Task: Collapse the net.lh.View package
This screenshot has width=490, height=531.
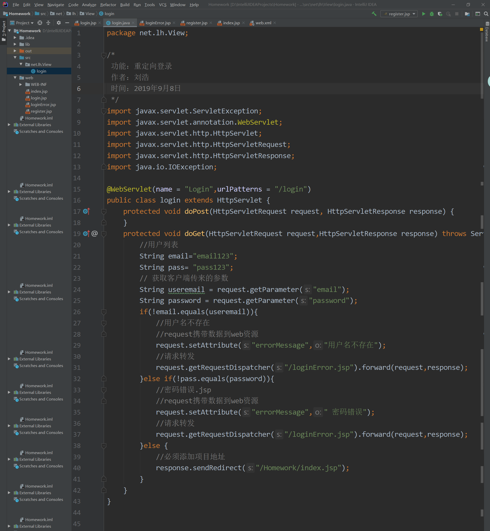Action: click(x=21, y=64)
